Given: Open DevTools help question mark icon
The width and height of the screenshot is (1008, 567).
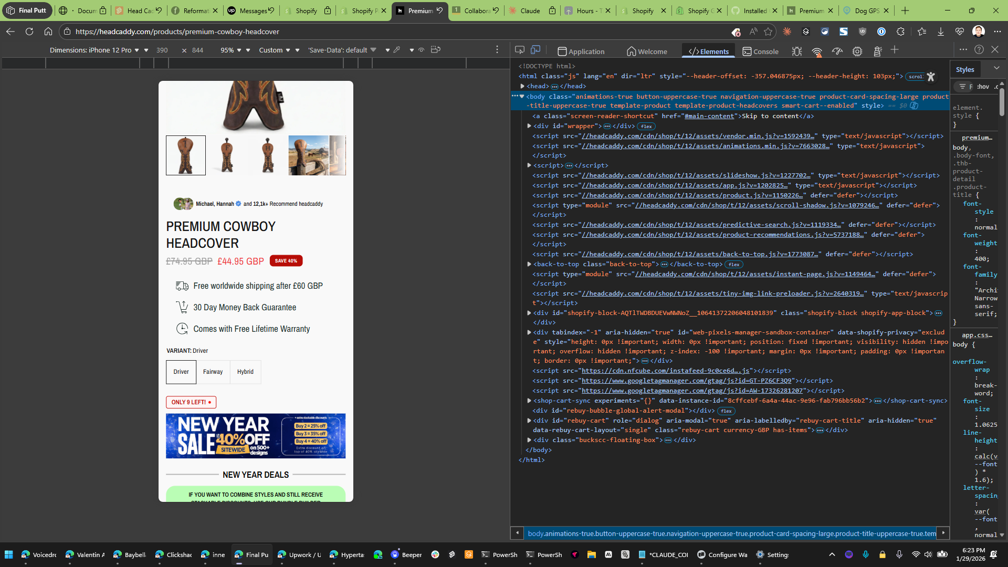Looking at the screenshot, I should coord(979,49).
